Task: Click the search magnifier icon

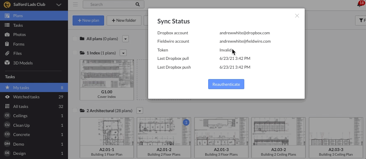Action: click(x=138, y=5)
